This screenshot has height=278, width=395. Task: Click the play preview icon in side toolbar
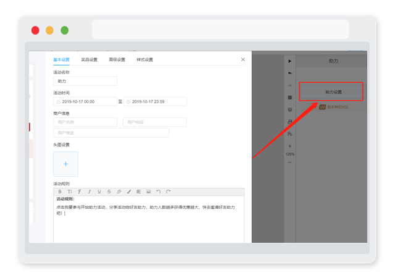click(289, 61)
